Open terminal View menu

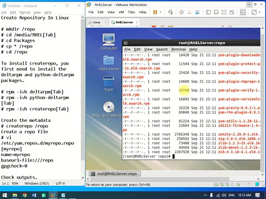point(148,49)
